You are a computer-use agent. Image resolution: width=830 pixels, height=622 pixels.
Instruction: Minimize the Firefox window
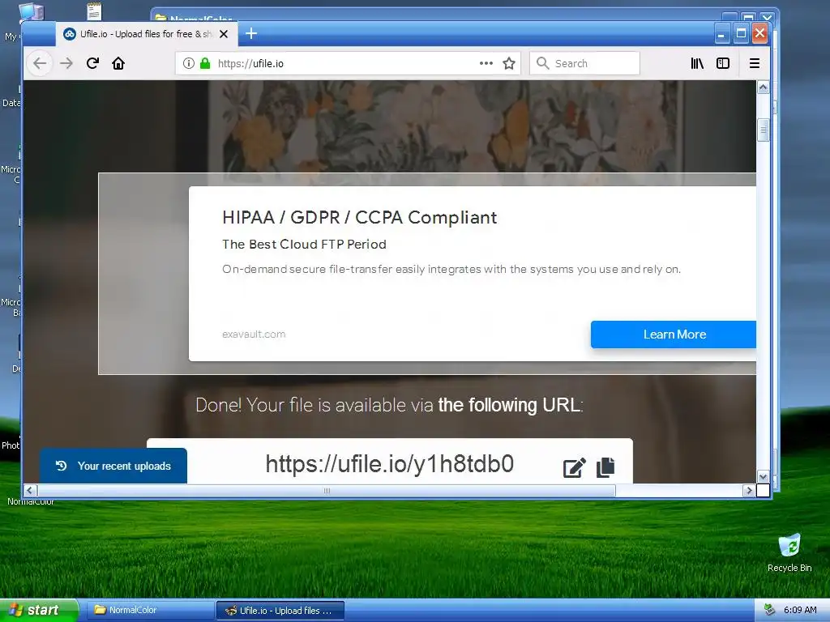pos(721,34)
